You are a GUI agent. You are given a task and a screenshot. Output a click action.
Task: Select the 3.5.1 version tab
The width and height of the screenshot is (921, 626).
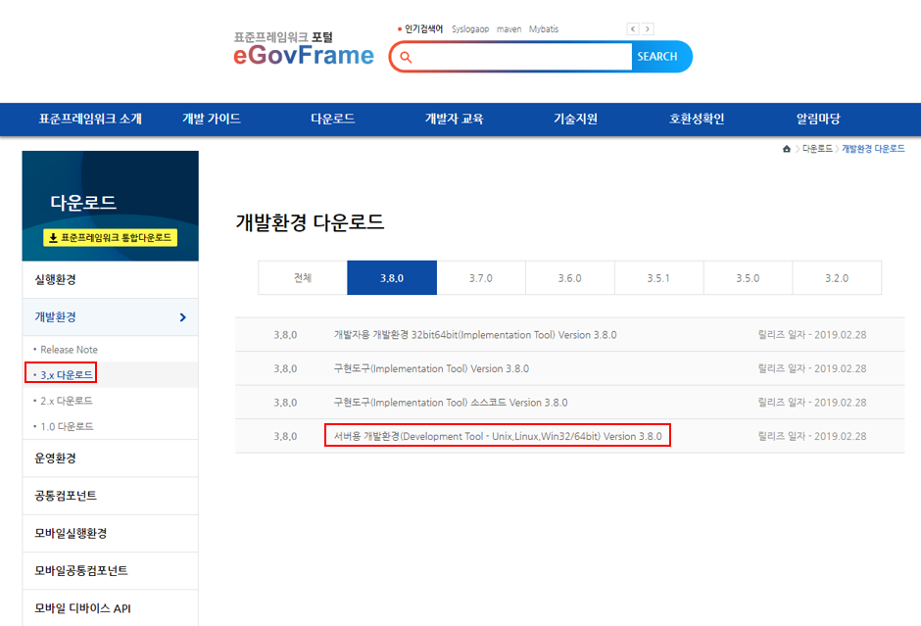(x=658, y=278)
